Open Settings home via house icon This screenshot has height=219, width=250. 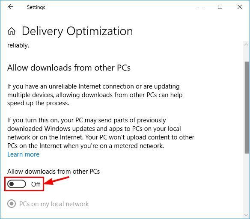(12, 31)
